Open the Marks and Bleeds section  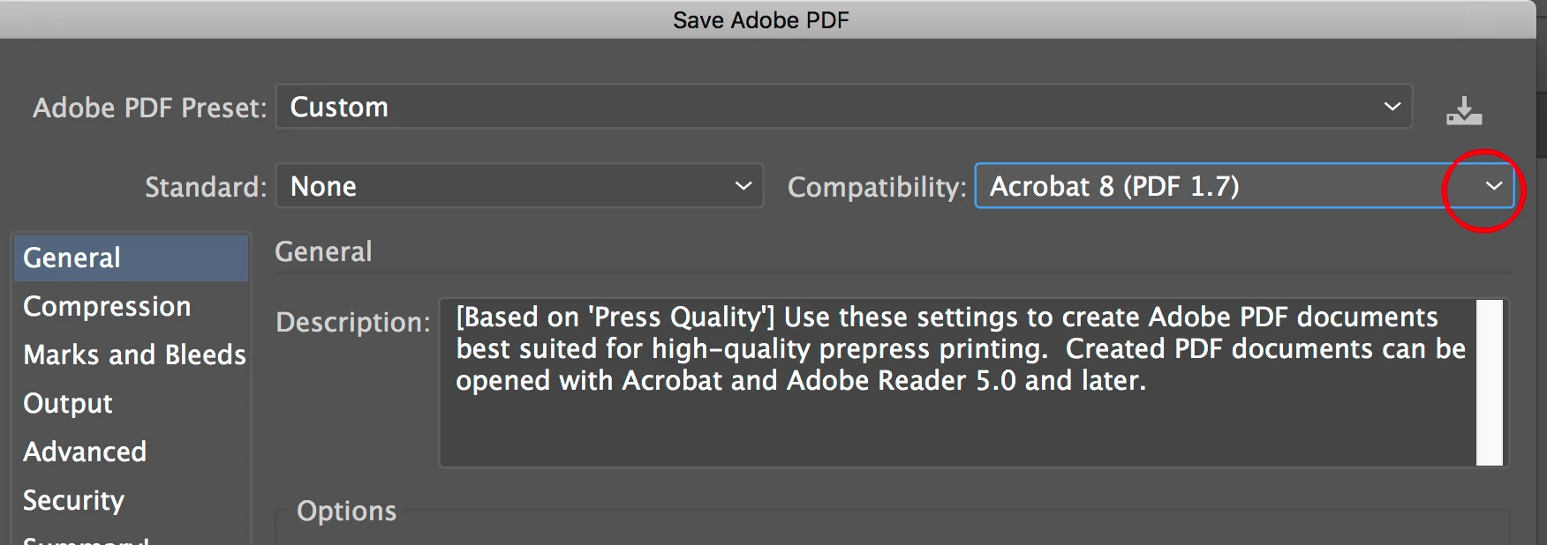tap(134, 355)
